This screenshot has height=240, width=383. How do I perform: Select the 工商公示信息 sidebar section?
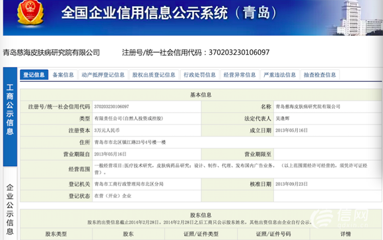point(10,117)
